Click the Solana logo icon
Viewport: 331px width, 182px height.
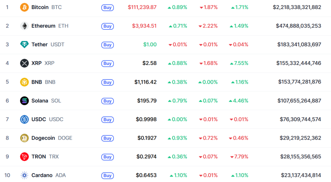pos(24,101)
